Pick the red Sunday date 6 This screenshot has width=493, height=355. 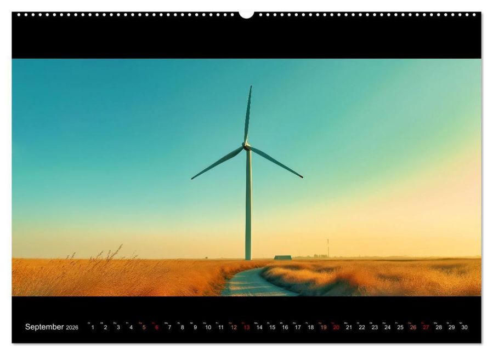tap(156, 328)
